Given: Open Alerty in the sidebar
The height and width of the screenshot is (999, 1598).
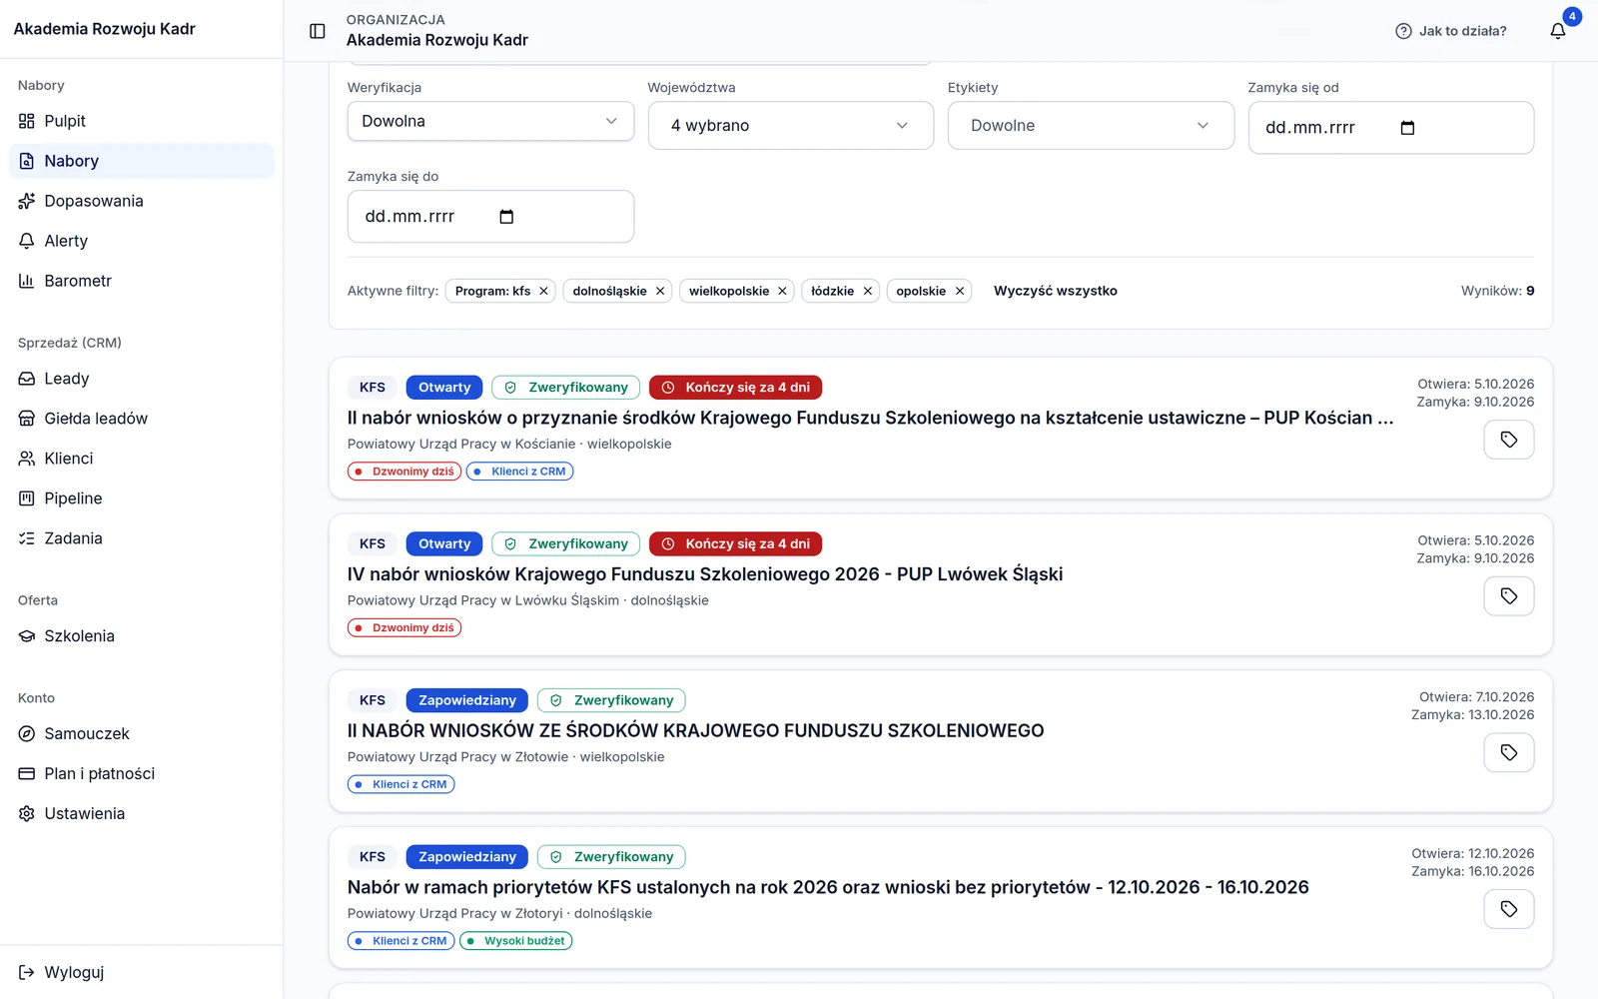Looking at the screenshot, I should pos(142,241).
